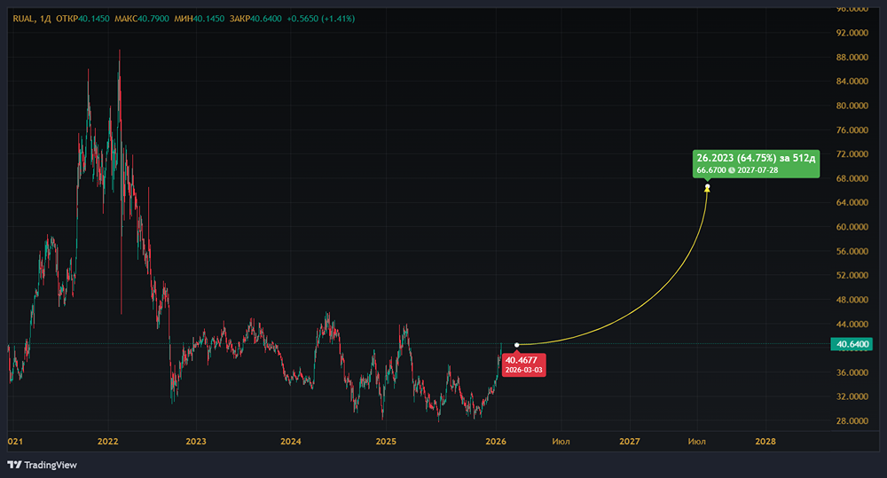Click the +0.5650 (+1.41%) change value
This screenshot has width=887, height=478.
tap(321, 19)
